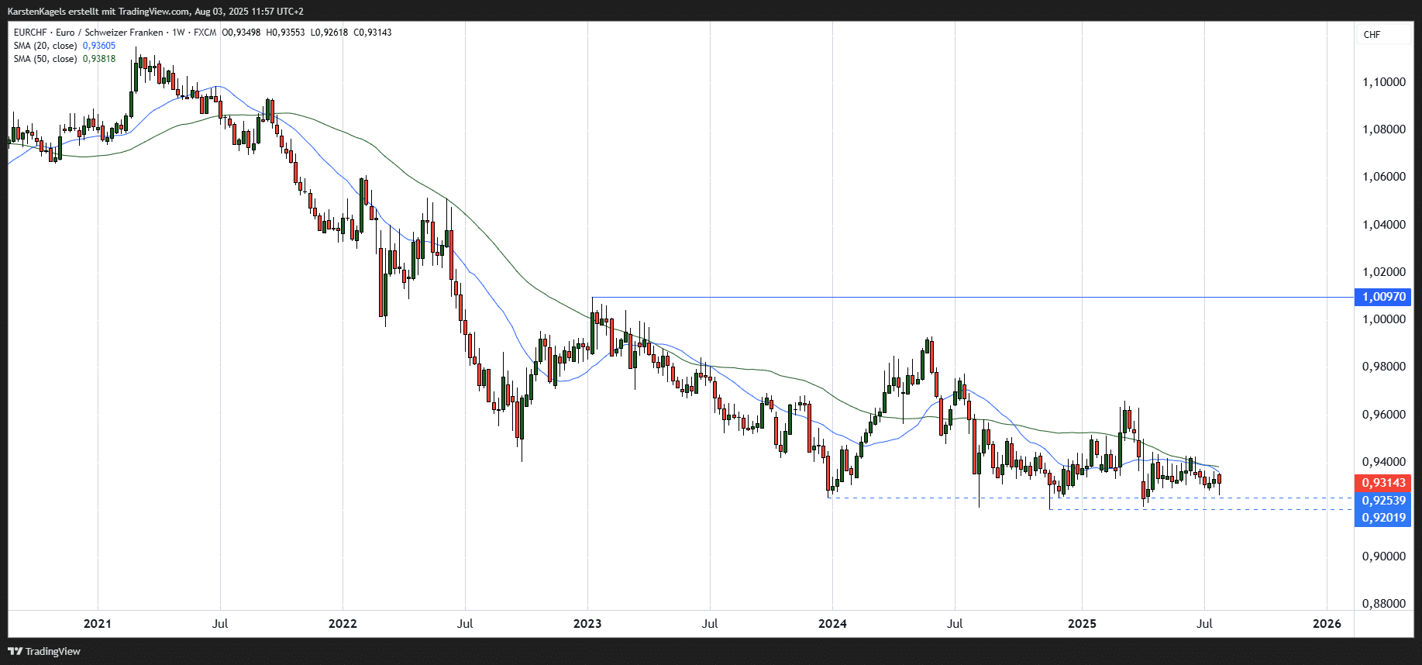
Task: Click the 2022 label on the time axis
Action: tap(343, 624)
